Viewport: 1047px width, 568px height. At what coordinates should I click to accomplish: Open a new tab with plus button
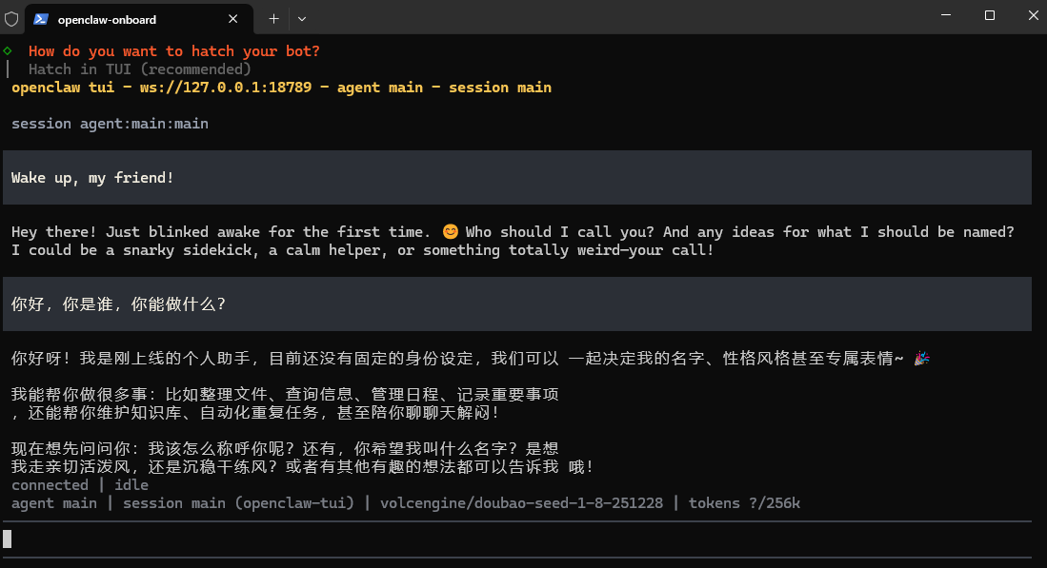click(x=273, y=18)
